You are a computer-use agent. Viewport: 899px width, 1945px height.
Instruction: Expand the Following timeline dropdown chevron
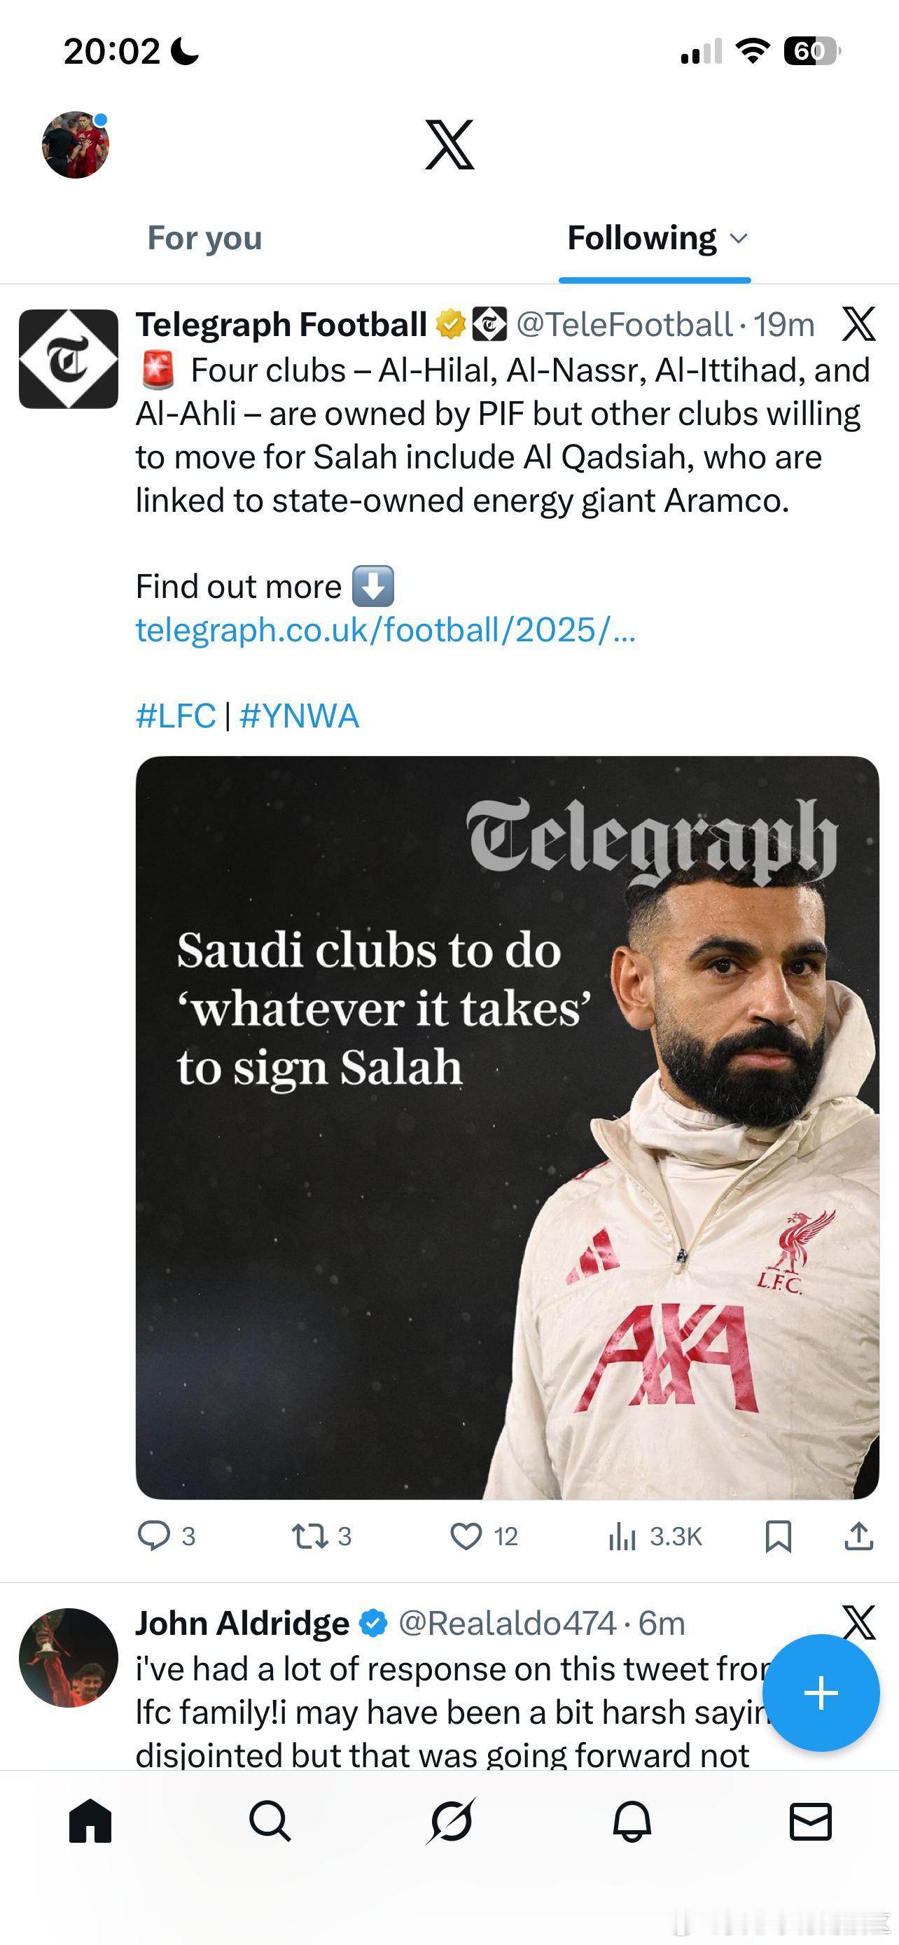[739, 239]
